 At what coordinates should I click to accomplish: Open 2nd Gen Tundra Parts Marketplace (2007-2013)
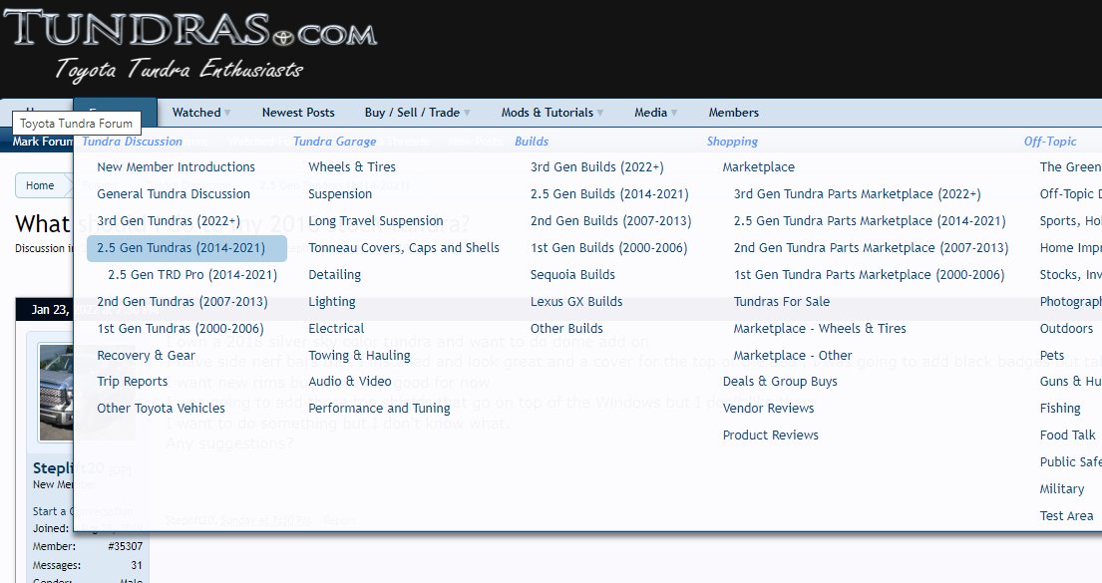871,248
